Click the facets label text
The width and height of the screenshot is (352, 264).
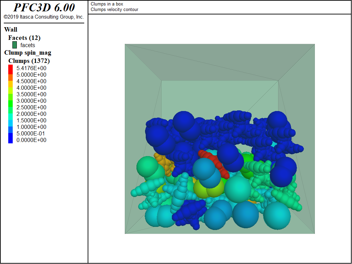pyautogui.click(x=27, y=45)
